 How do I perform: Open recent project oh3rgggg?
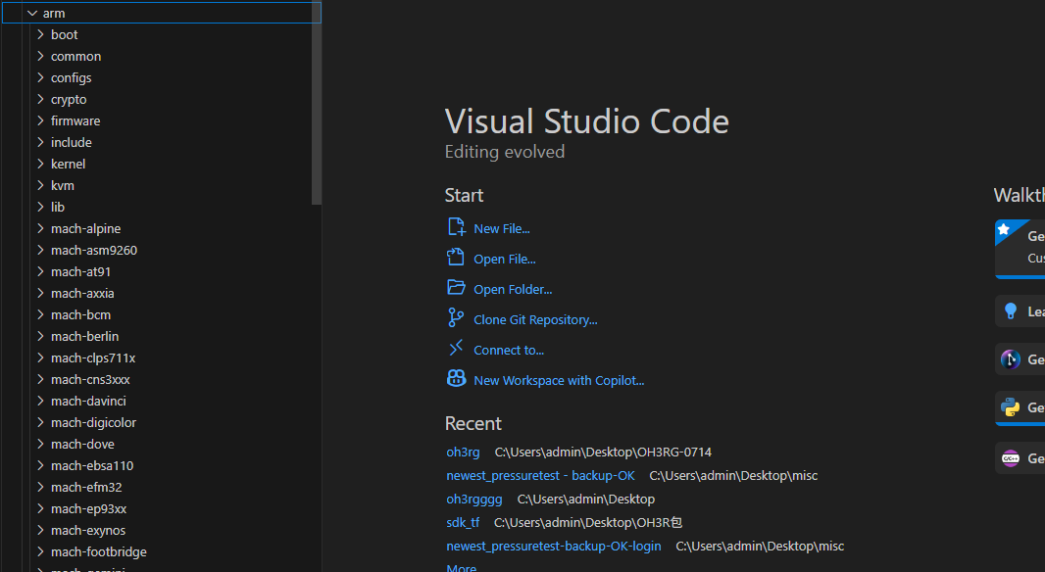pyautogui.click(x=473, y=499)
